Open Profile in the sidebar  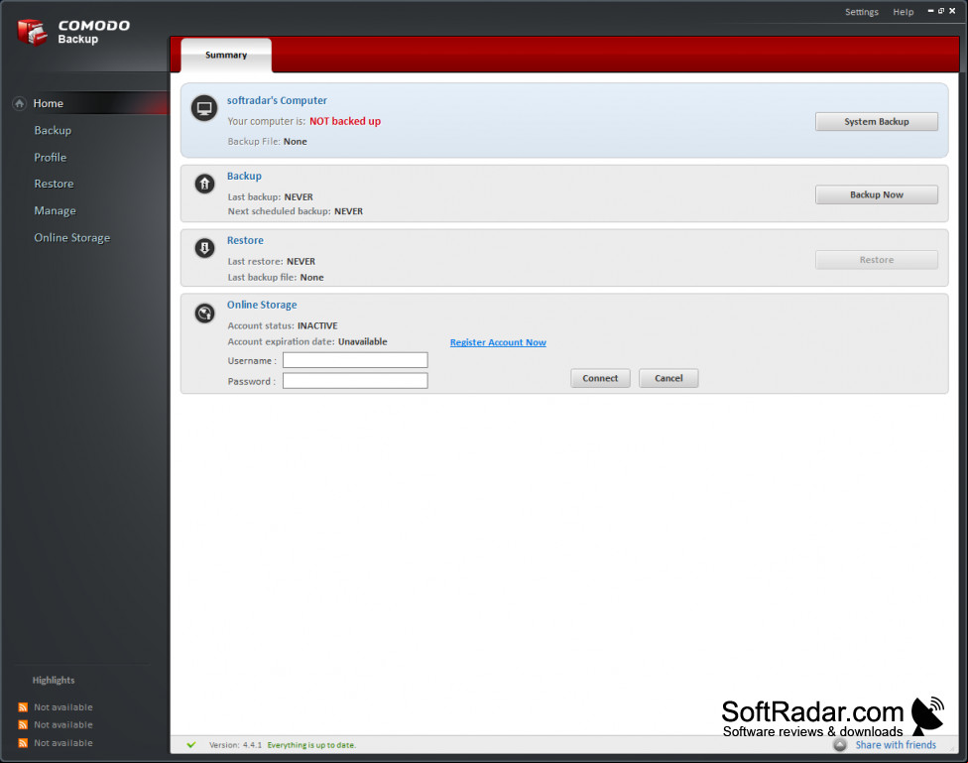tap(50, 158)
